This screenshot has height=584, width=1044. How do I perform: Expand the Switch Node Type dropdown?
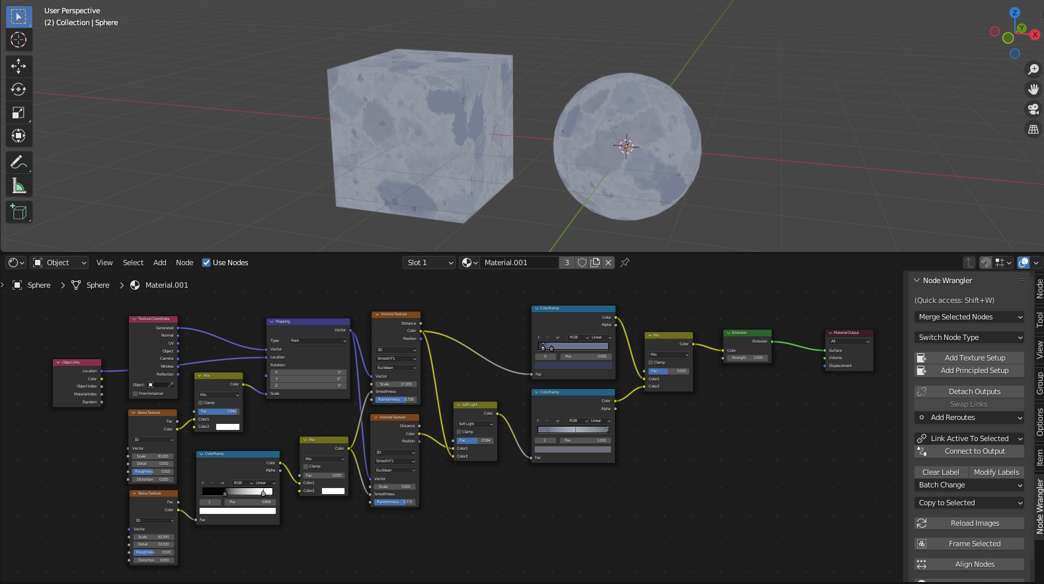click(969, 337)
